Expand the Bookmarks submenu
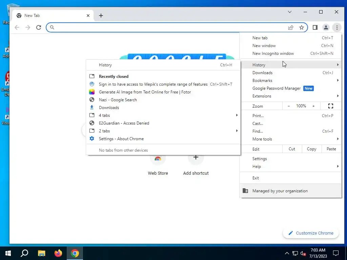 tap(291, 81)
